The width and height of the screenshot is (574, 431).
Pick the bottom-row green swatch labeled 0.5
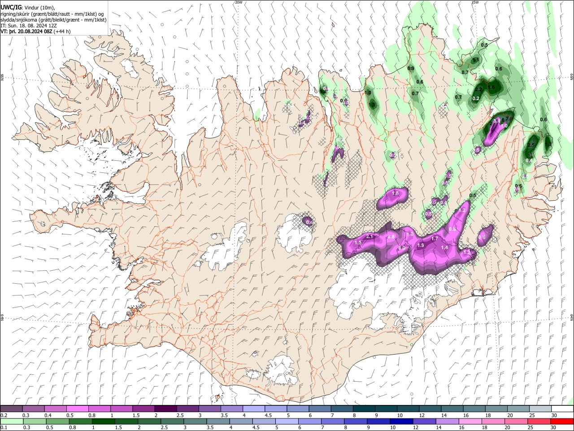point(58,422)
